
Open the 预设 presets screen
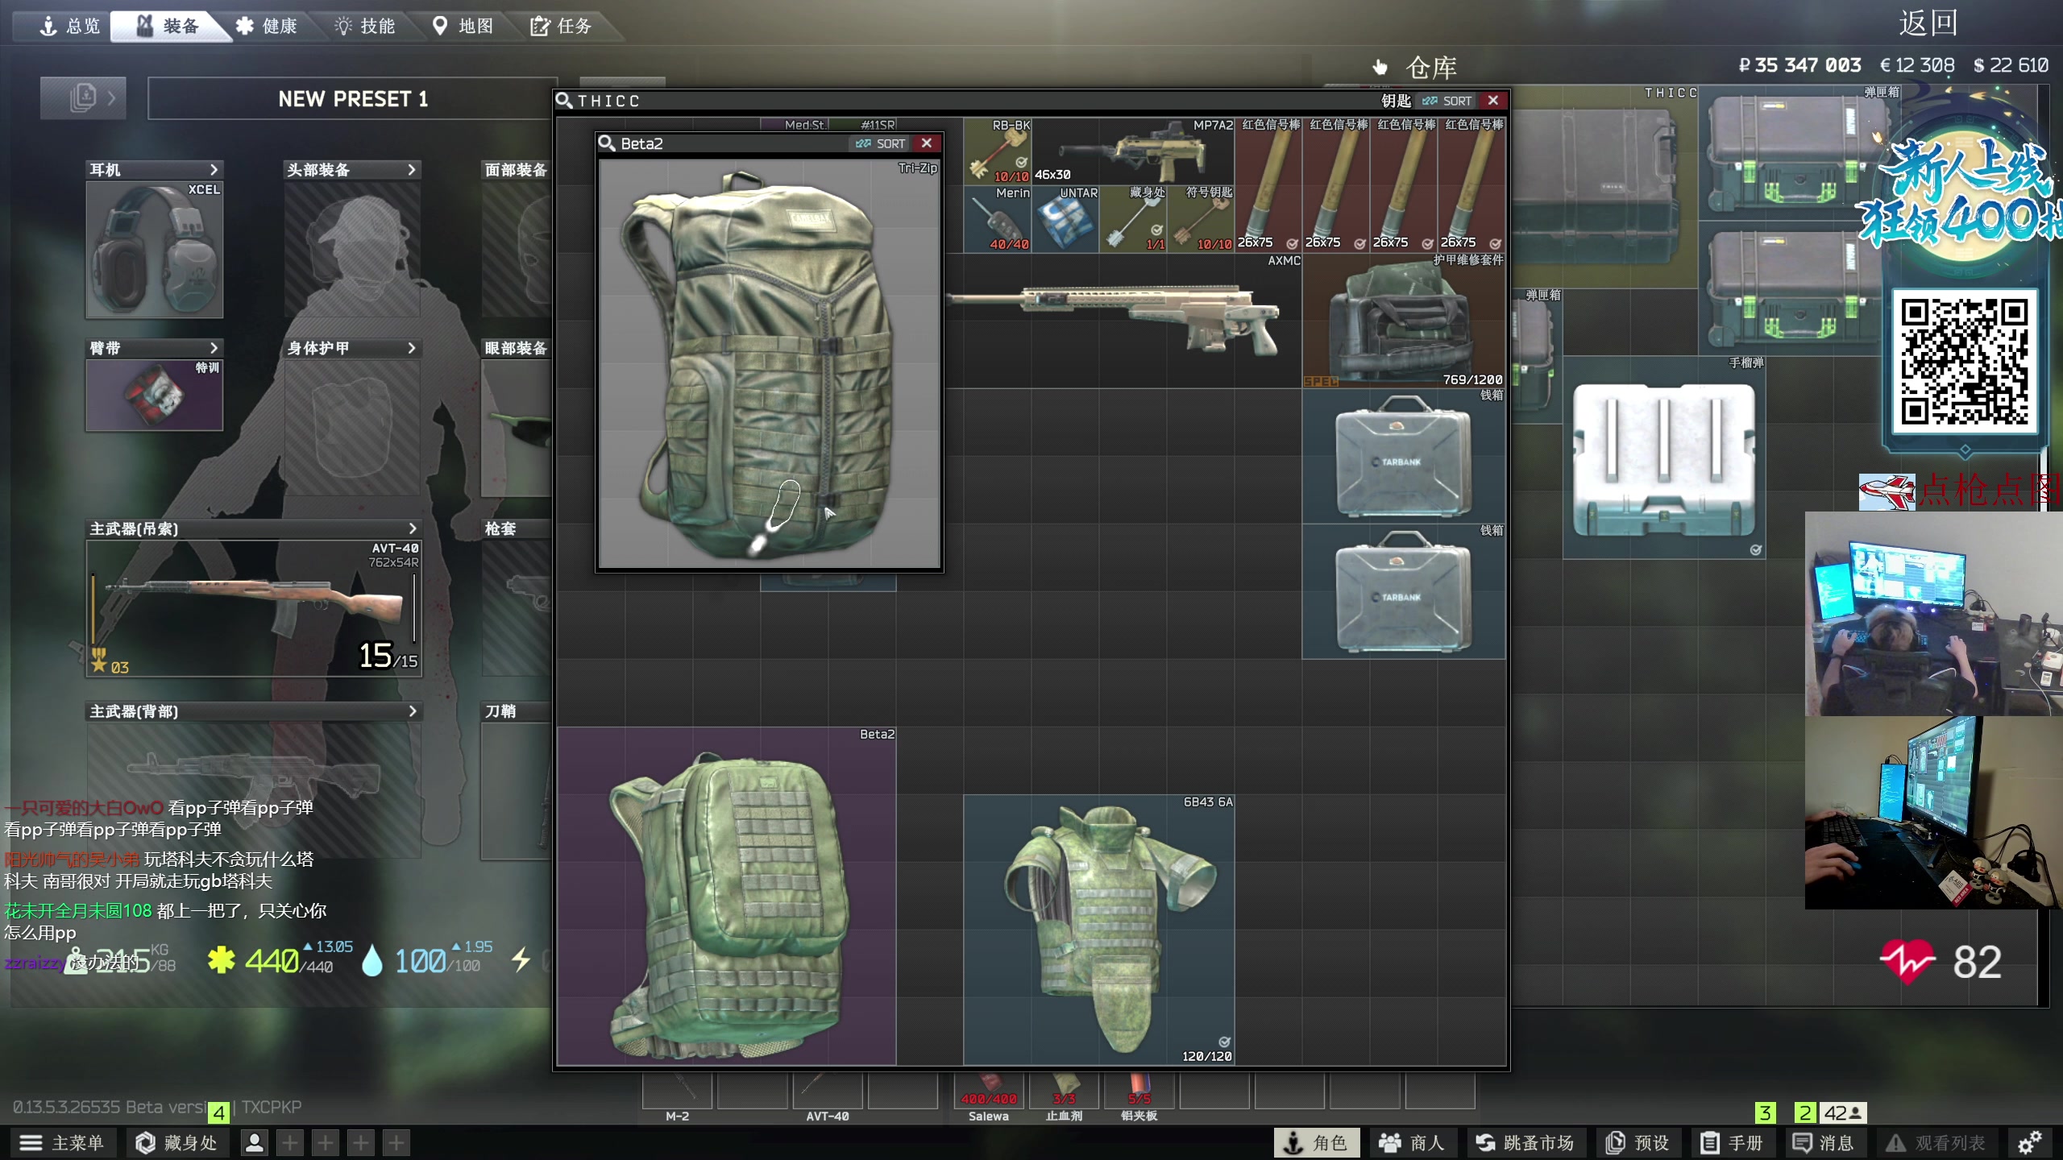[x=1638, y=1142]
